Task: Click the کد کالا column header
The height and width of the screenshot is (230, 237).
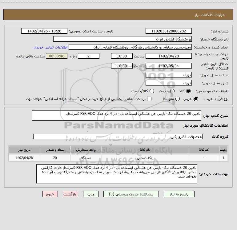Action: point(204,150)
